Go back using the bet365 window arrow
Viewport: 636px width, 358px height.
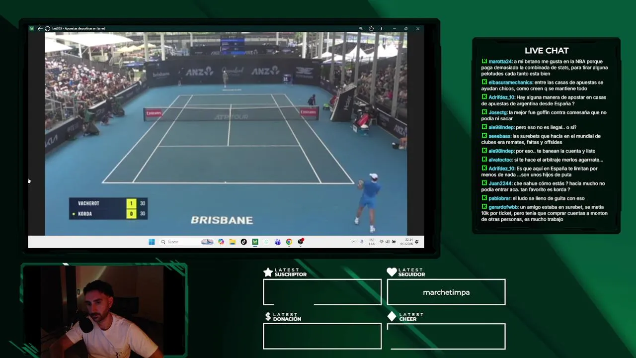click(40, 28)
